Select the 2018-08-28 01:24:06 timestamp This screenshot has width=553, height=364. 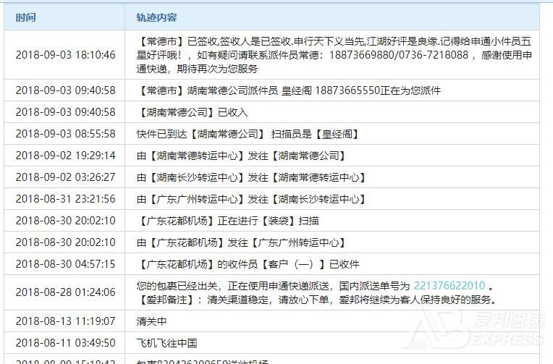click(x=65, y=292)
